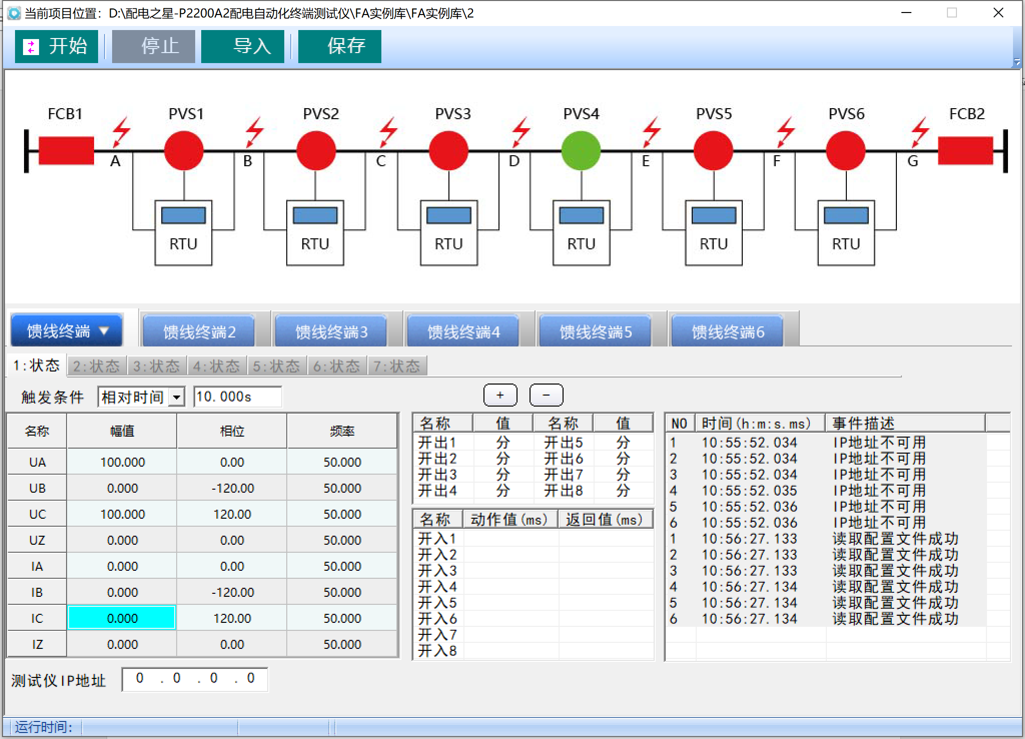
Task: Select the RTU box under PVS1
Action: [183, 233]
